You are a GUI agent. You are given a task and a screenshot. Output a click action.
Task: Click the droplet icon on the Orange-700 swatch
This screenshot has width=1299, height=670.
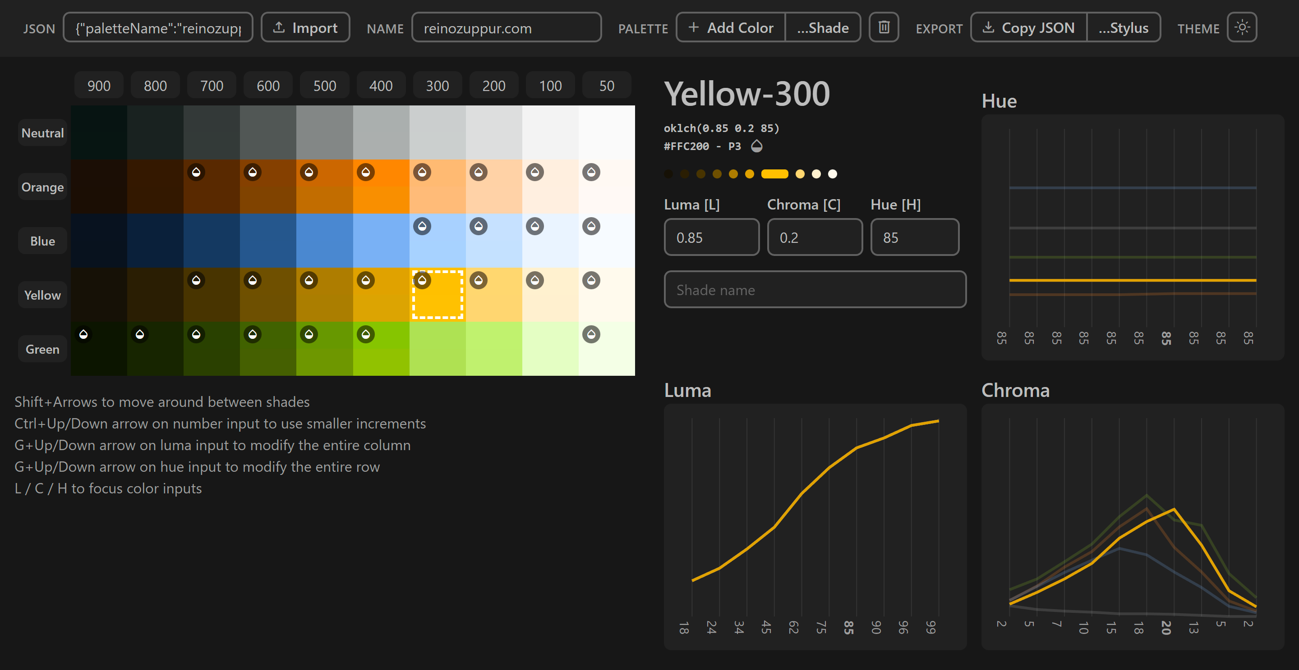pos(196,172)
